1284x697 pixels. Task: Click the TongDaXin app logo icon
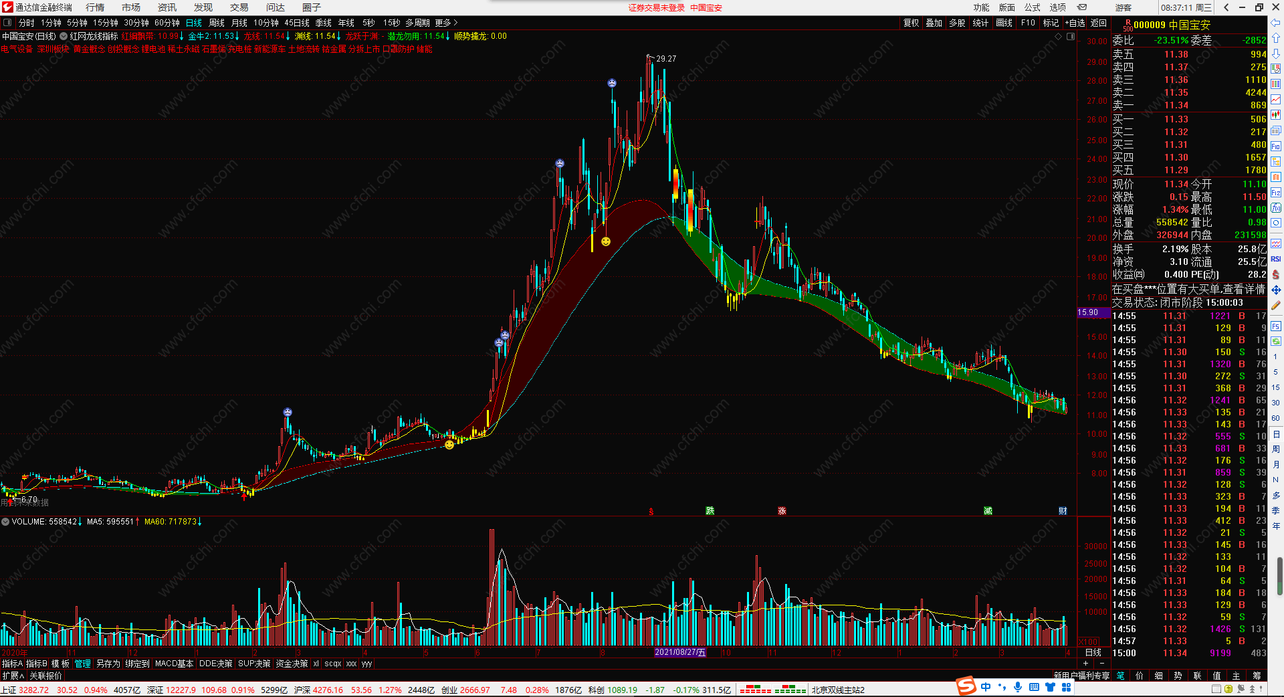[x=7, y=7]
